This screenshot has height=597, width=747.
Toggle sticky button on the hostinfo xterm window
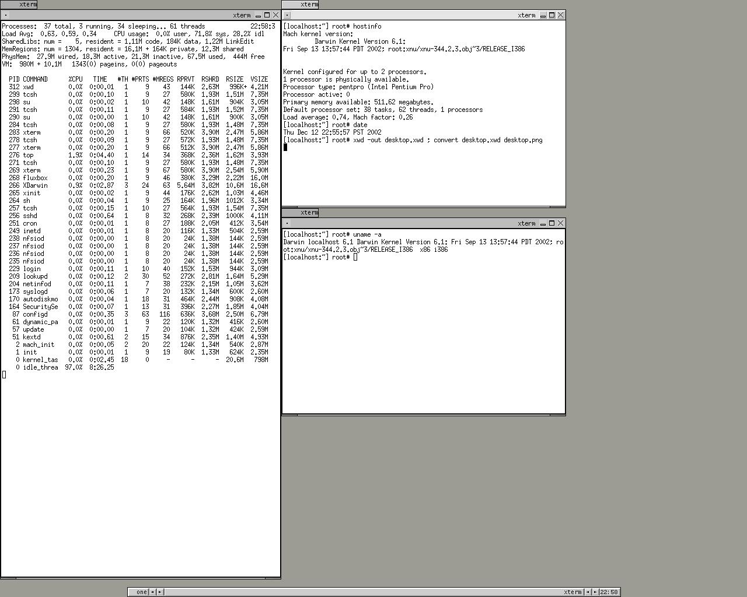click(287, 15)
